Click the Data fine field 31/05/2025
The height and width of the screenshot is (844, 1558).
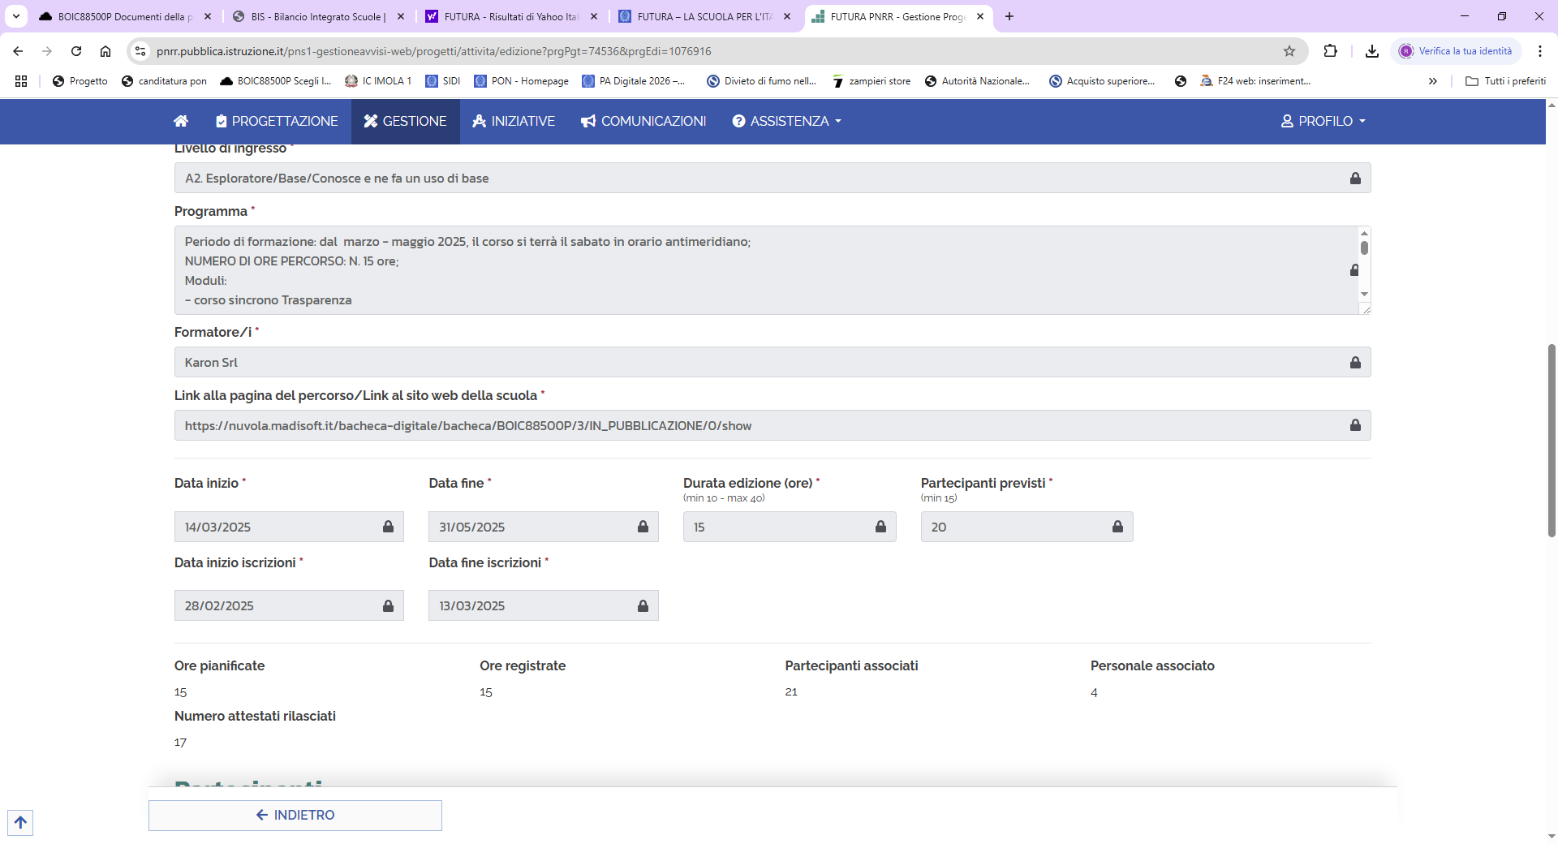(x=544, y=527)
